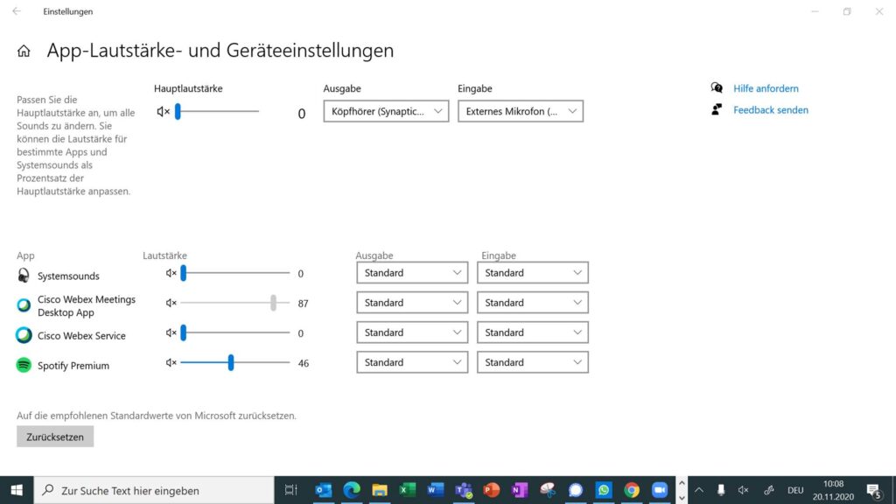Click the taskbar icon overflow up arrow
The width and height of the screenshot is (896, 504).
[x=681, y=483]
